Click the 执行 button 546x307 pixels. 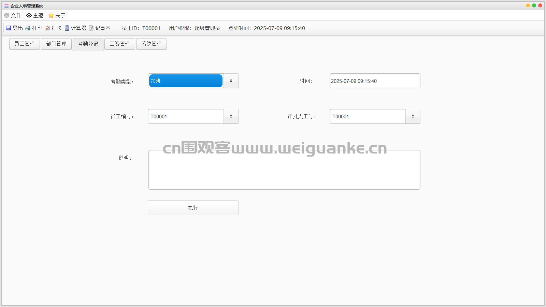193,208
